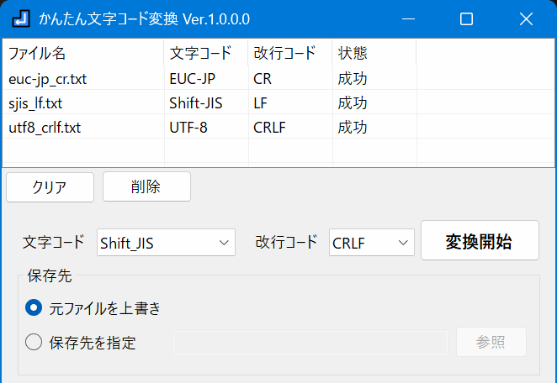Close the かんたん文字コード変換 window
The width and height of the screenshot is (557, 383).
click(526, 18)
